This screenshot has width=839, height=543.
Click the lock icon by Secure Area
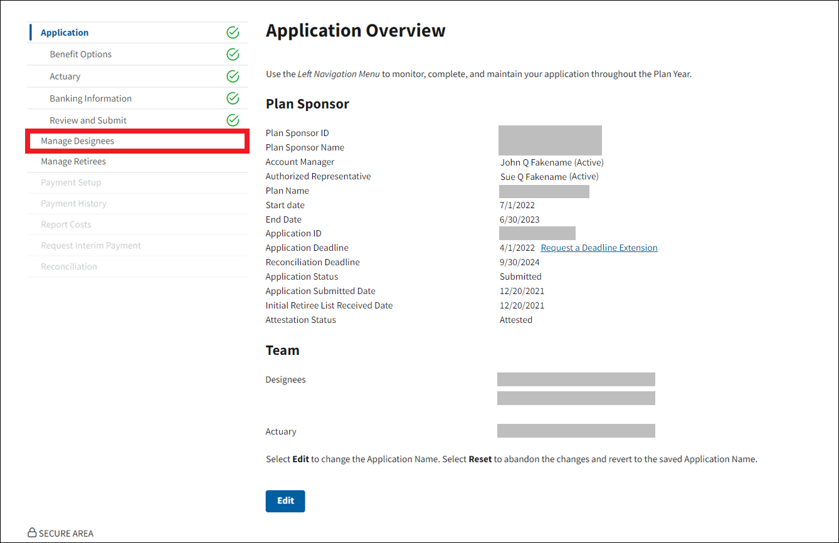[32, 533]
